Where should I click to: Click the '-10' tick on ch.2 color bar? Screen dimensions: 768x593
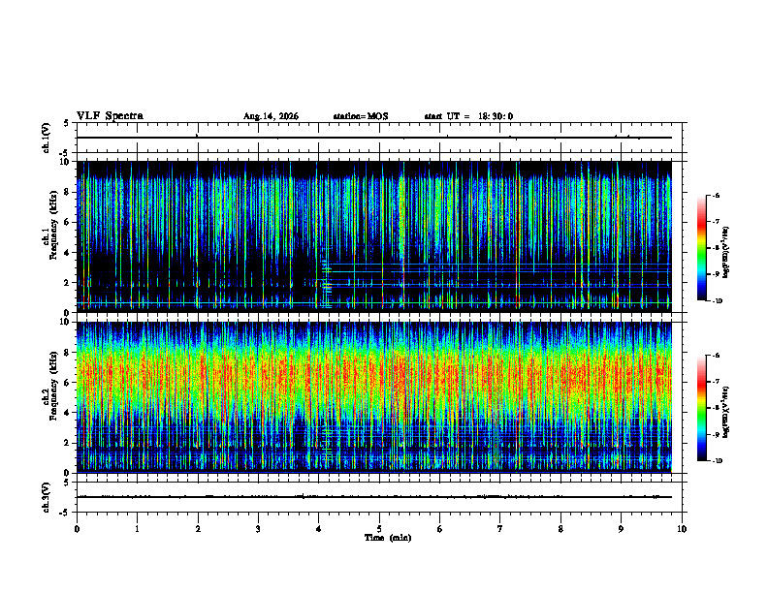click(x=717, y=461)
